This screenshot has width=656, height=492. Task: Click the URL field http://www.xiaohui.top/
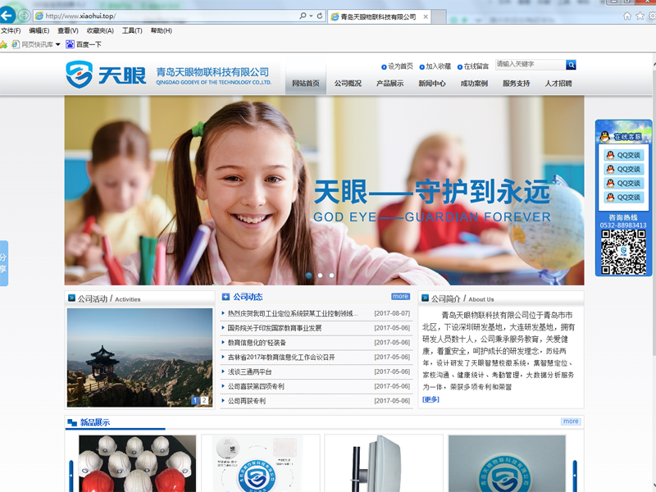[167, 16]
